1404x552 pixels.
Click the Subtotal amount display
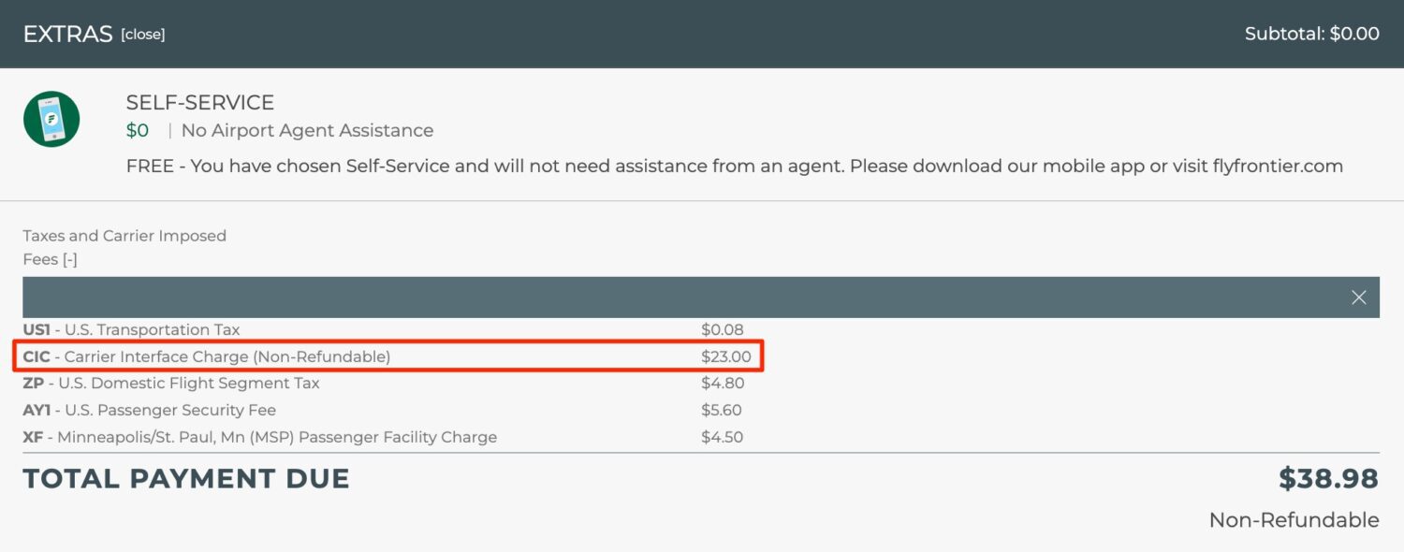pos(1311,33)
